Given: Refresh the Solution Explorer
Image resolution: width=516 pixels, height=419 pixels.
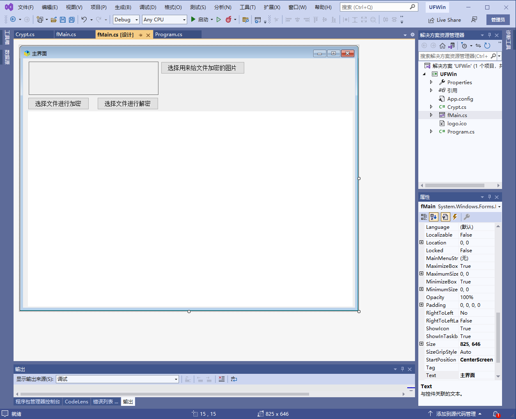Looking at the screenshot, I should (x=487, y=46).
